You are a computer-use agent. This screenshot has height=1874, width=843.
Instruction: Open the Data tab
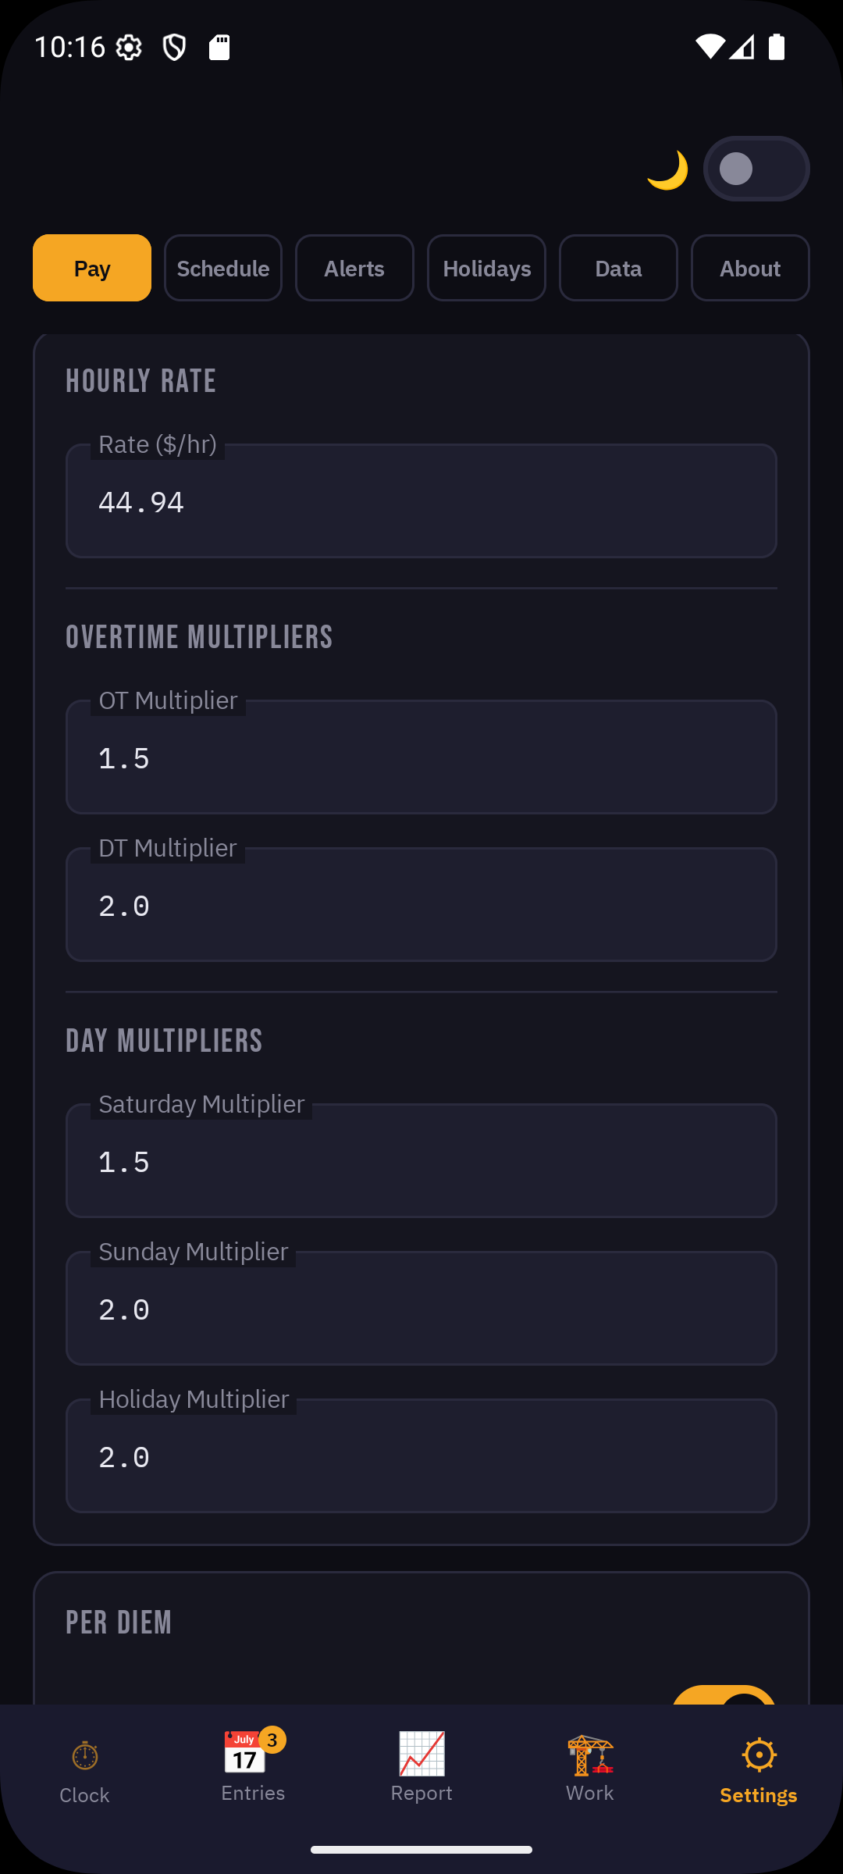pos(618,268)
